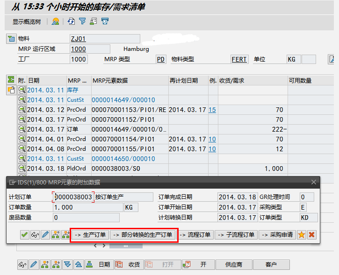Image resolution: width=339 pixels, height=275 pixels.
Task: Open details icon for 库存 row
Action: (22, 90)
